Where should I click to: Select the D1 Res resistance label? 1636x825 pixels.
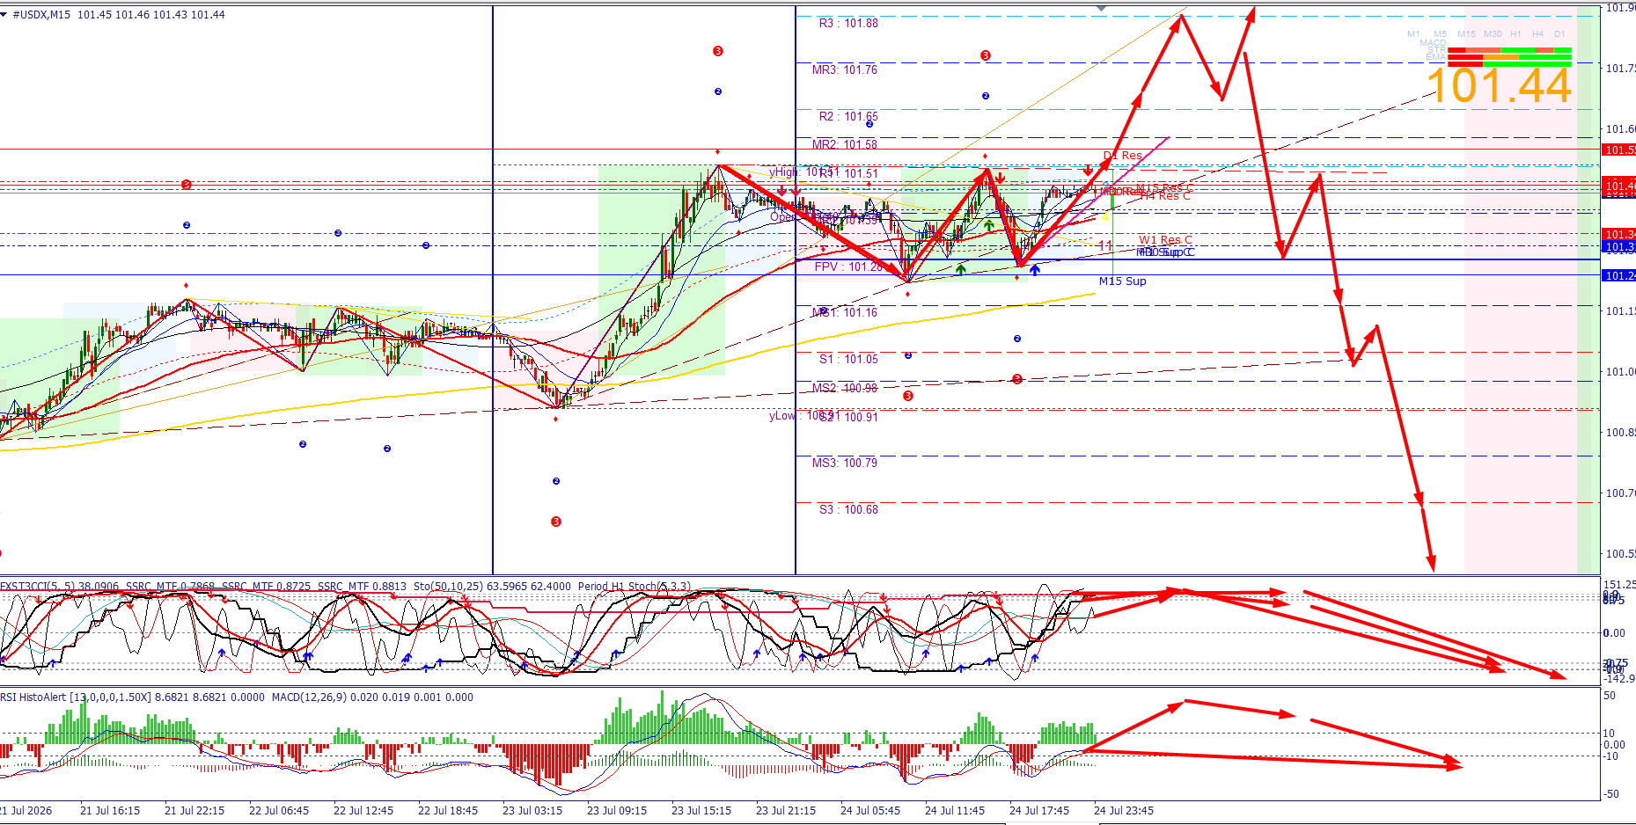tap(1123, 156)
